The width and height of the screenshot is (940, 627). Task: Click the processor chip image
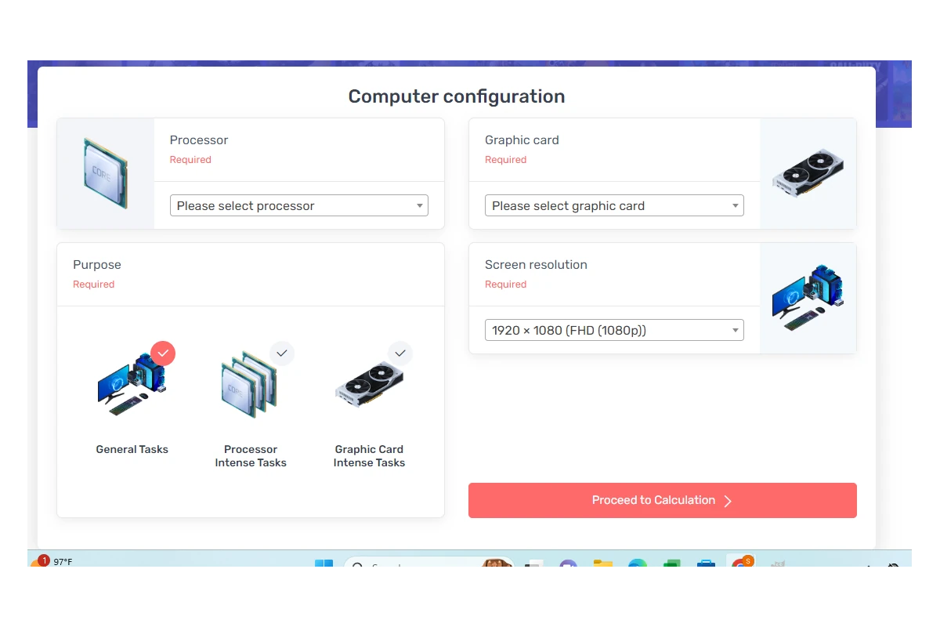tap(106, 173)
